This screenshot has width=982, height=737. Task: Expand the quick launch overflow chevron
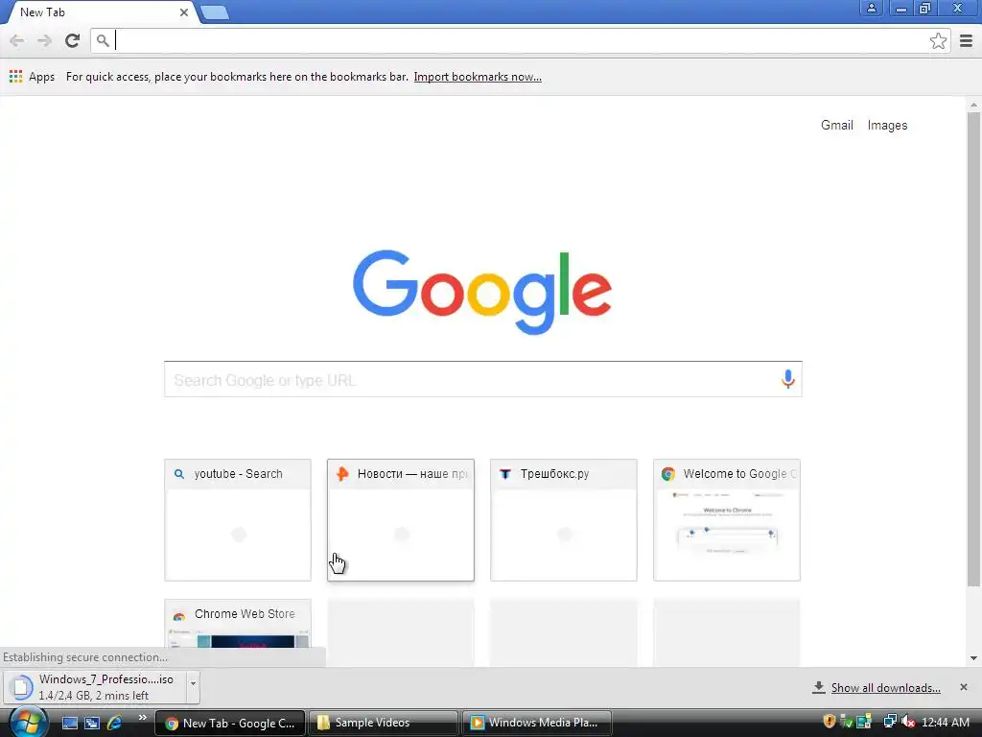[x=143, y=718]
